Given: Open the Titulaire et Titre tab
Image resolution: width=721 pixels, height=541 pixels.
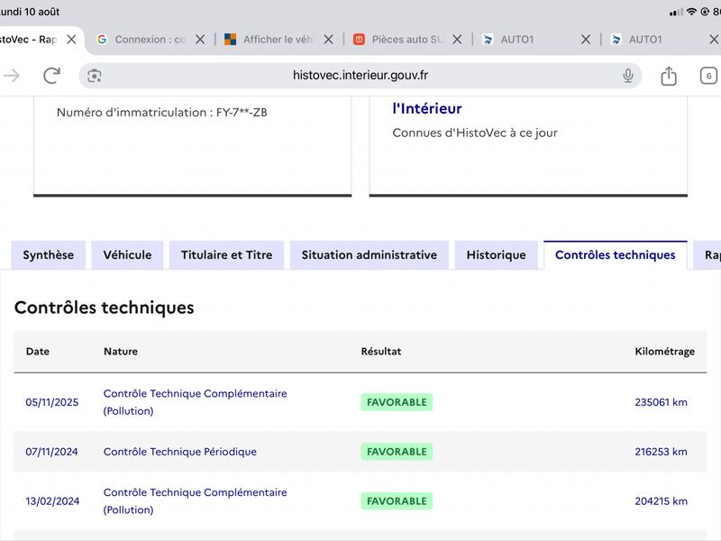Looking at the screenshot, I should (227, 255).
